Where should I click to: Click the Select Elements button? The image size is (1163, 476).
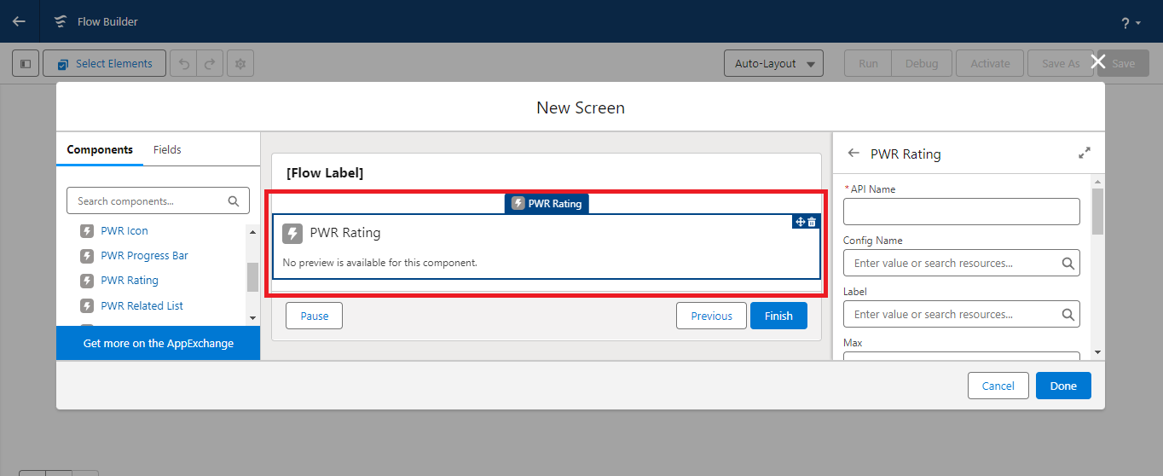click(105, 63)
